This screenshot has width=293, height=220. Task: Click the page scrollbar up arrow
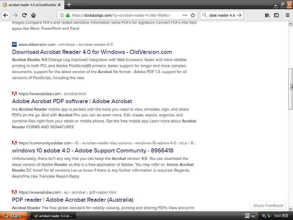(291, 24)
